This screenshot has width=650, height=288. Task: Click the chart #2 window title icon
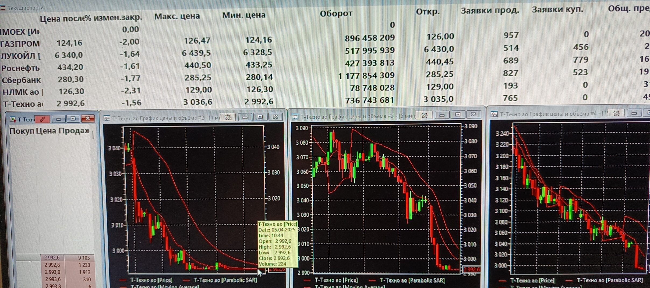[x=107, y=118]
